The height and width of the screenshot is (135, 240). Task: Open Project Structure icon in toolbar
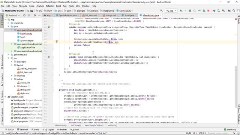click(229, 11)
